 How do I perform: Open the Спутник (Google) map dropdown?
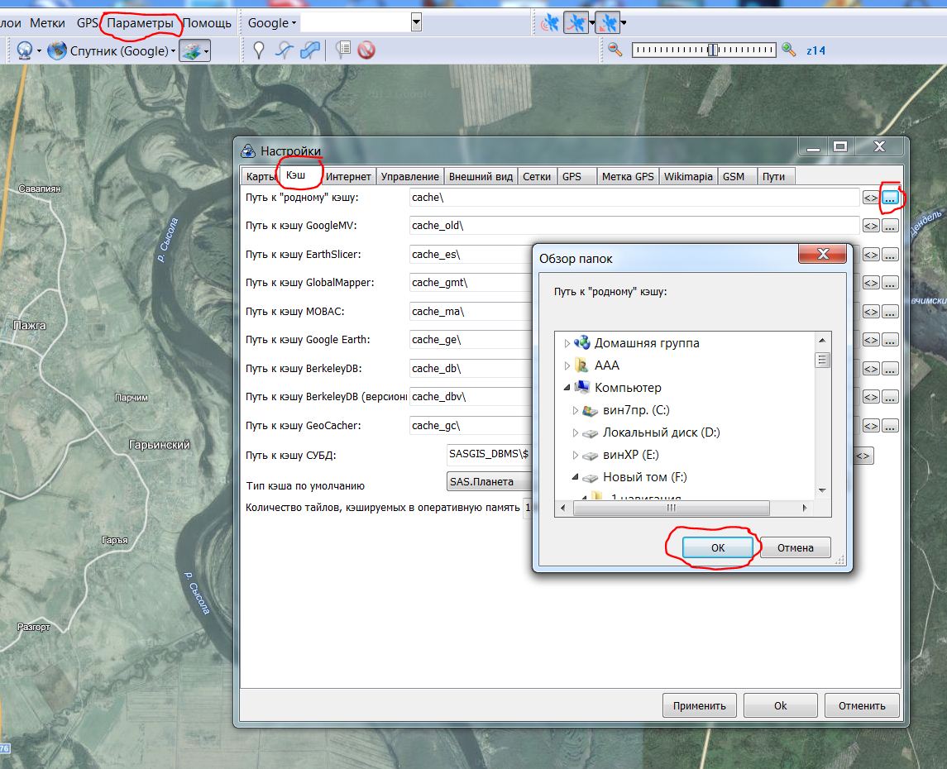pos(112,51)
